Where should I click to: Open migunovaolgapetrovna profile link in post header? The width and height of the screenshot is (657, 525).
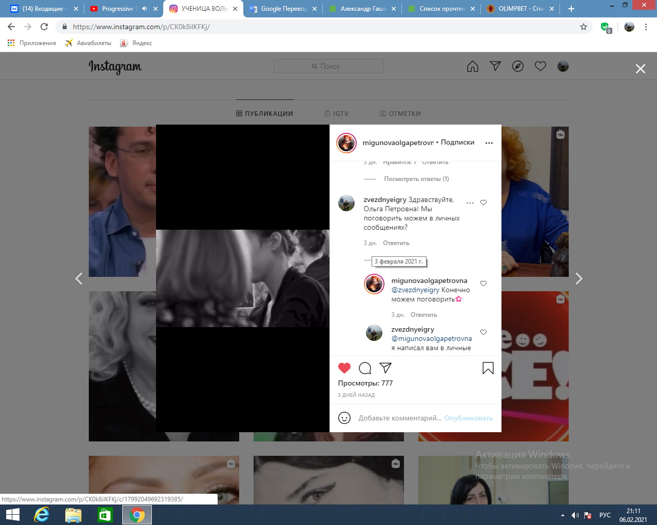coord(398,143)
